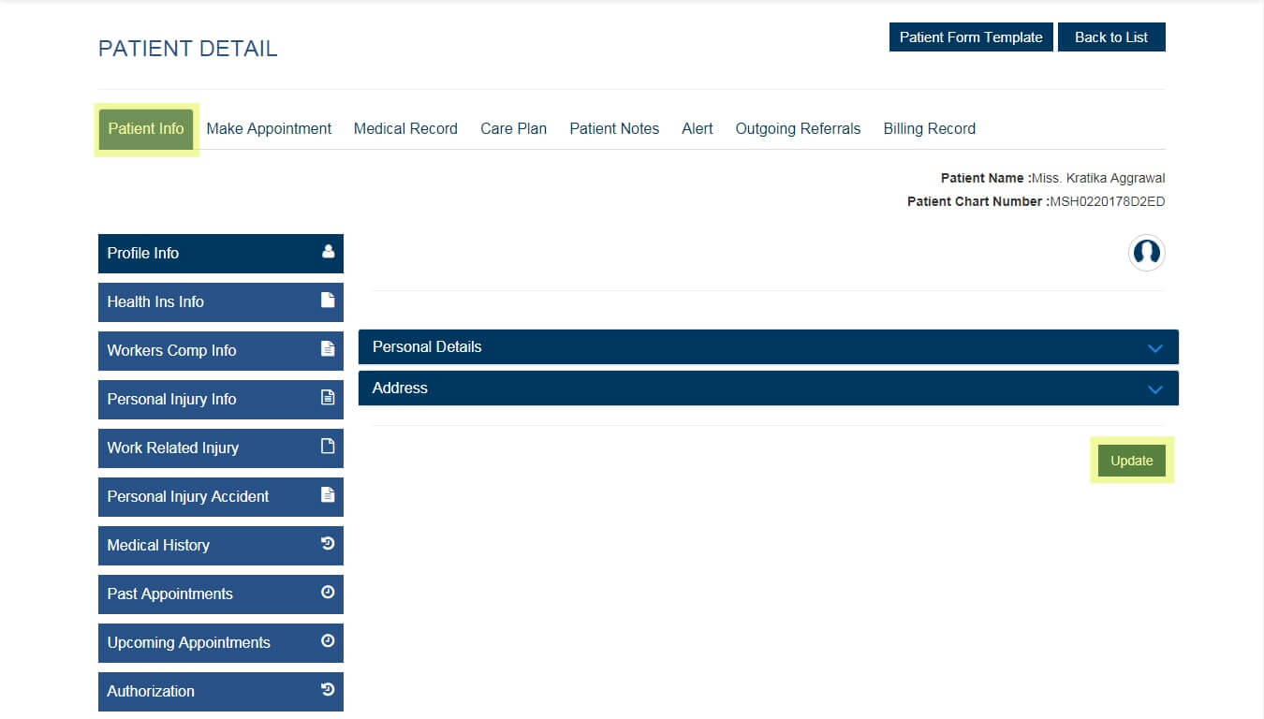Click the history icon beside Medical History
The image size is (1264, 719).
click(328, 543)
